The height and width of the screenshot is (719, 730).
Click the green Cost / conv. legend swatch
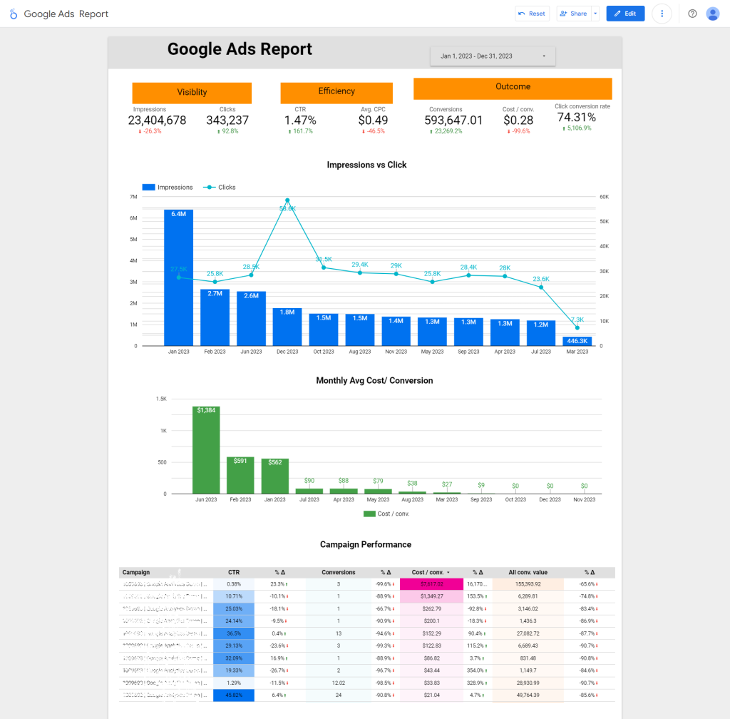coord(369,514)
